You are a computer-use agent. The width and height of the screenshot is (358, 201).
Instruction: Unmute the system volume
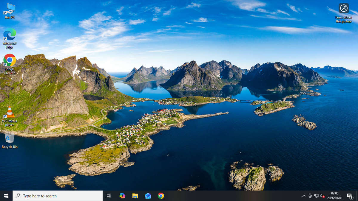tap(322, 196)
